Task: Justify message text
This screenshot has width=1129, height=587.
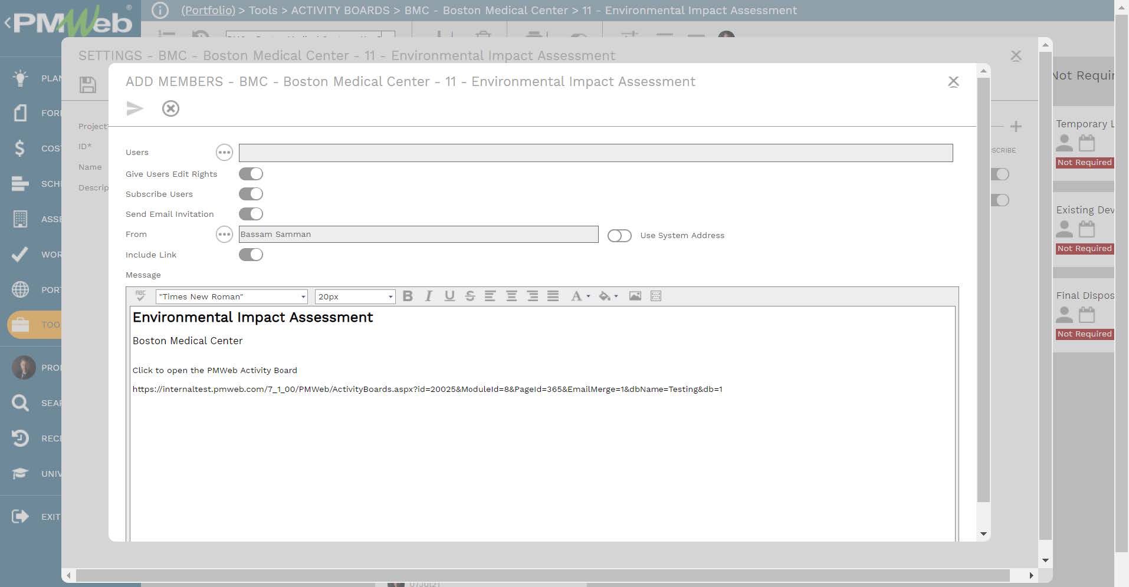Action: [x=553, y=296]
